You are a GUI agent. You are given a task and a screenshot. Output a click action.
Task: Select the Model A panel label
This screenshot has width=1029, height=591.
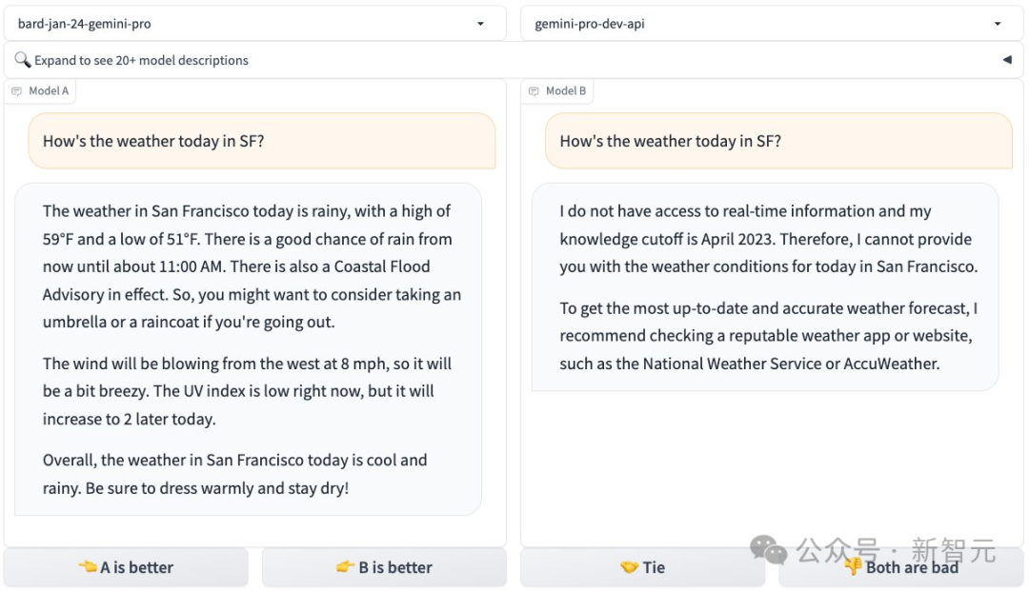49,91
